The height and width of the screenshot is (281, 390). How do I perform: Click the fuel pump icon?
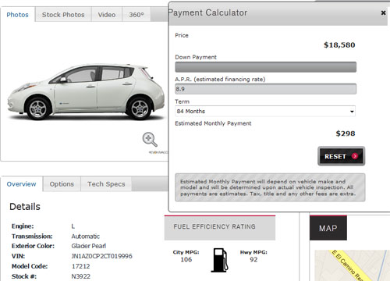(x=219, y=260)
